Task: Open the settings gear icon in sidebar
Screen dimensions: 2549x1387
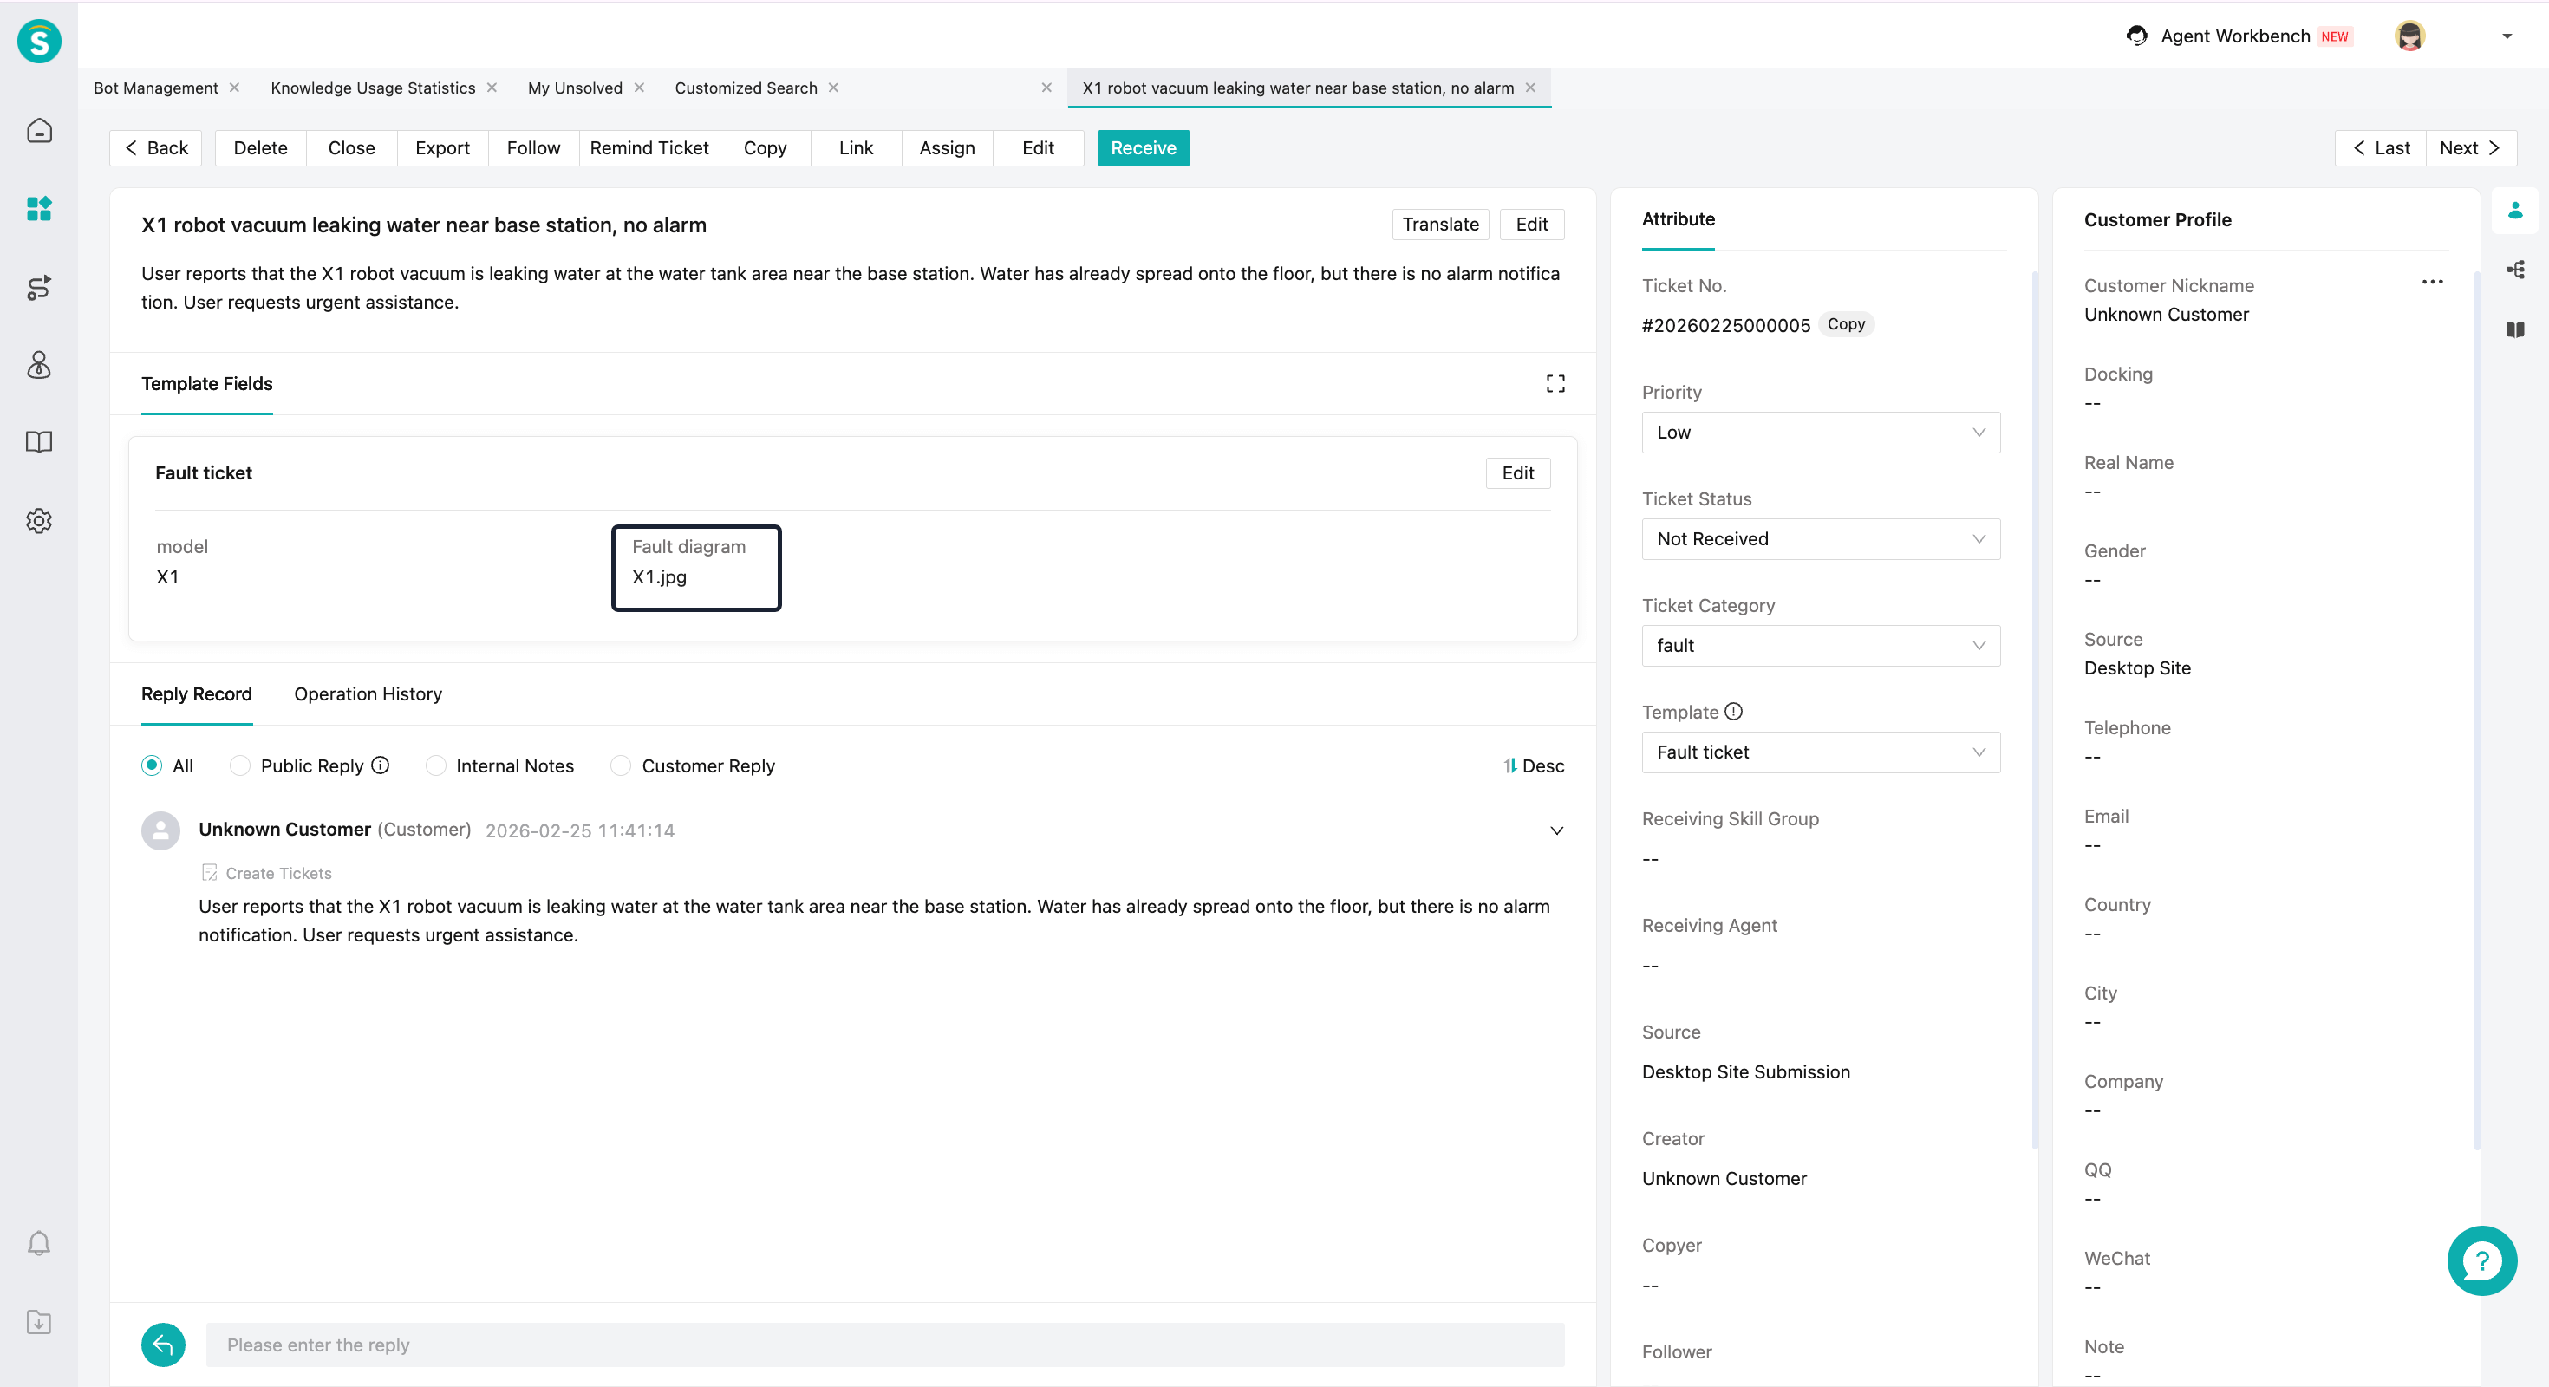Action: (39, 520)
